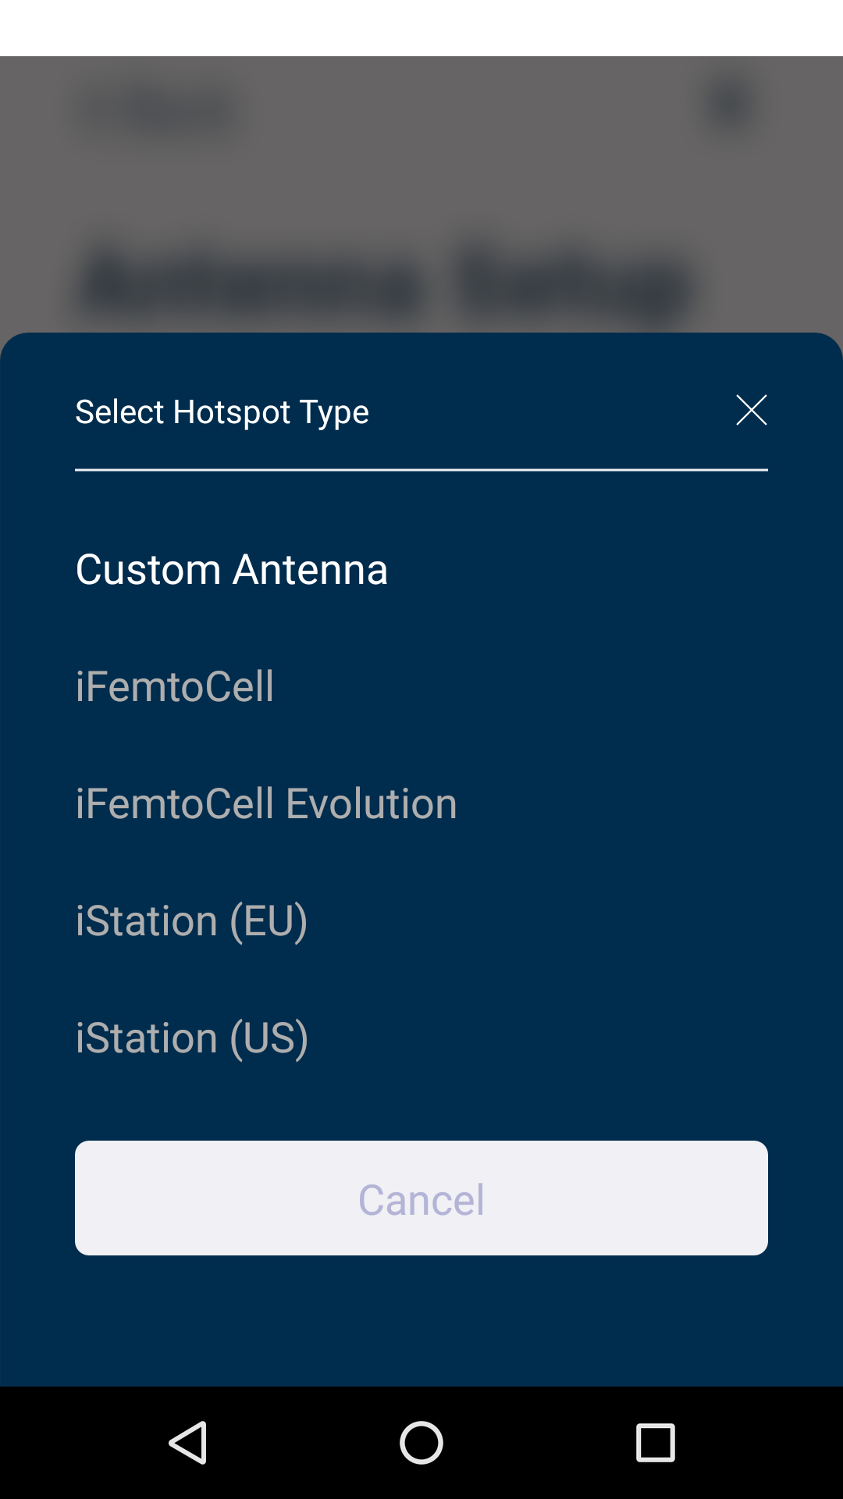Tap the blurred Antenna Setup heading
843x1499 pixels.
tap(386, 283)
